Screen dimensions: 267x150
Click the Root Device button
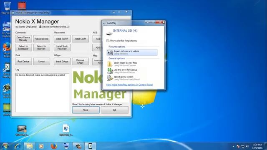tap(23, 61)
